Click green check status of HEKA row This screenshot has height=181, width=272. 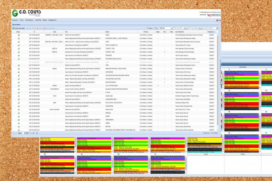[x=19, y=42]
